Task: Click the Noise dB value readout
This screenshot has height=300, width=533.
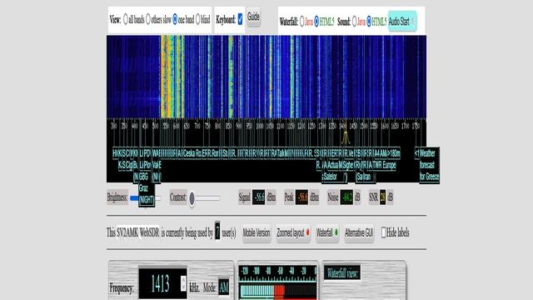Action: coord(346,197)
